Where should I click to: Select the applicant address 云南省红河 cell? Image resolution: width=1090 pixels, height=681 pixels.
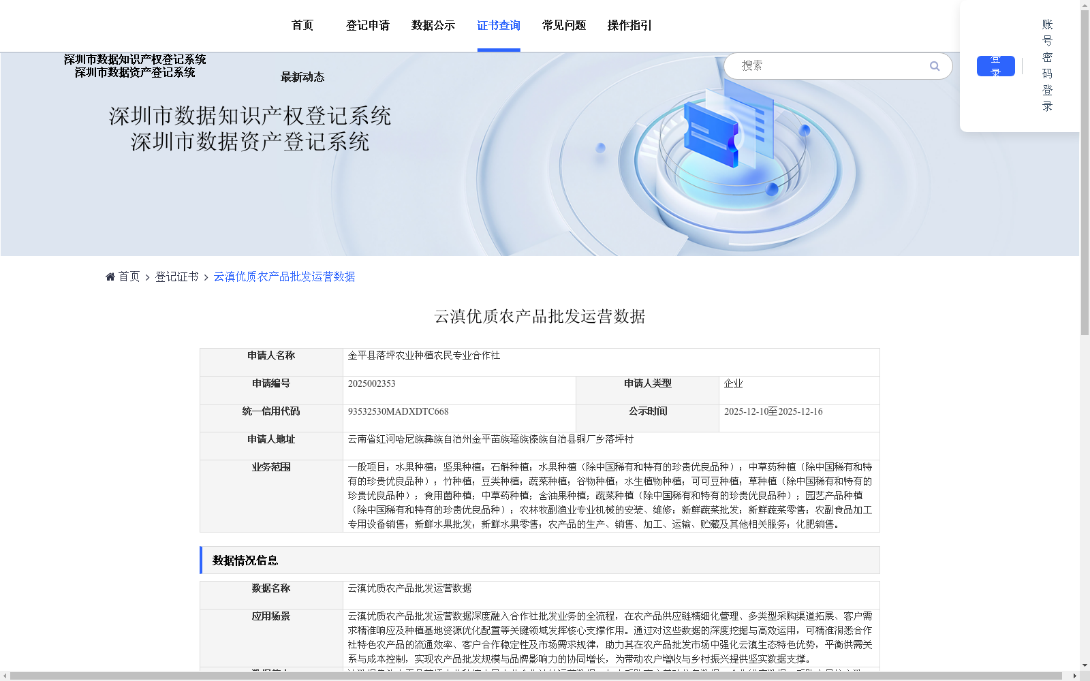611,446
